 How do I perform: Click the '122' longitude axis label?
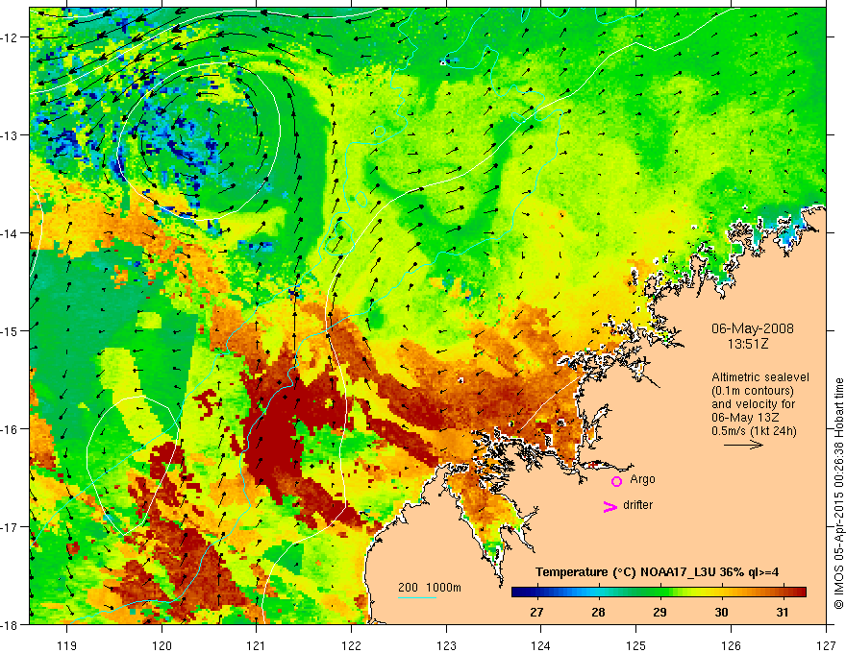coord(351,645)
